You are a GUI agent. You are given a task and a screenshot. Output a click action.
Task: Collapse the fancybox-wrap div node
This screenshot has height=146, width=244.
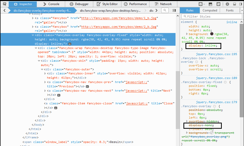[36, 48]
